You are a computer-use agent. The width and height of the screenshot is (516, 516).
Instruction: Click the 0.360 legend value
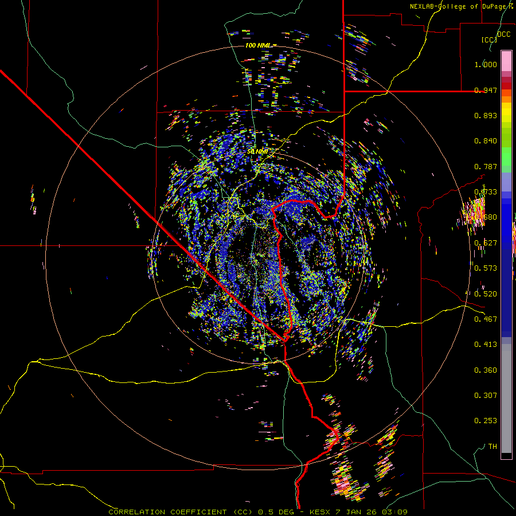coord(486,370)
